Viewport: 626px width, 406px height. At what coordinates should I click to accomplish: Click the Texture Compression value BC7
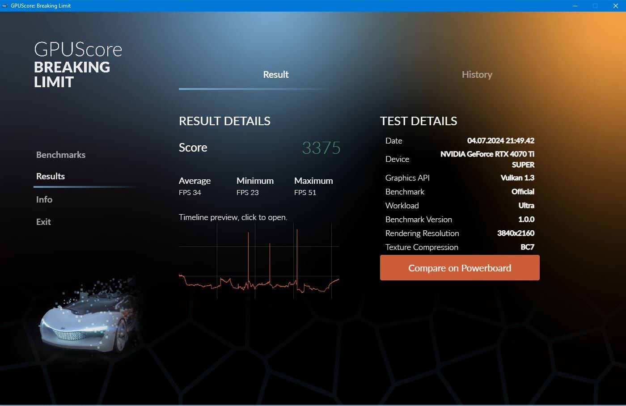tap(527, 247)
